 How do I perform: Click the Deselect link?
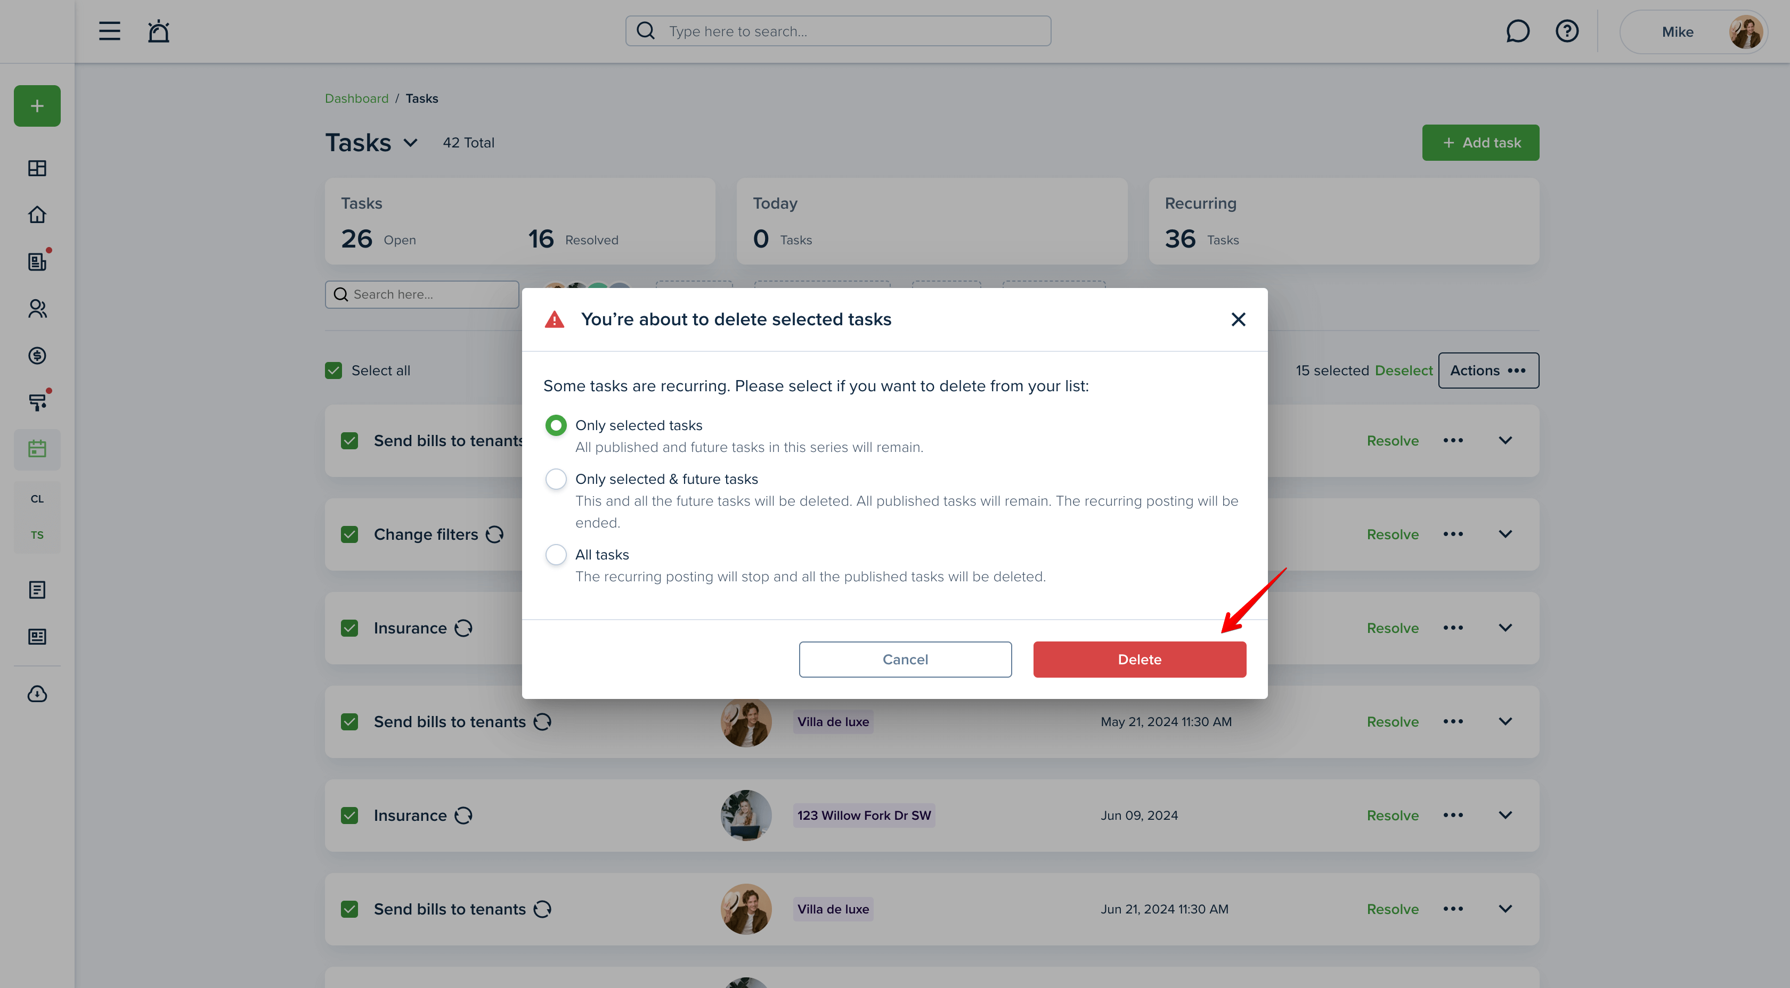pyautogui.click(x=1403, y=370)
